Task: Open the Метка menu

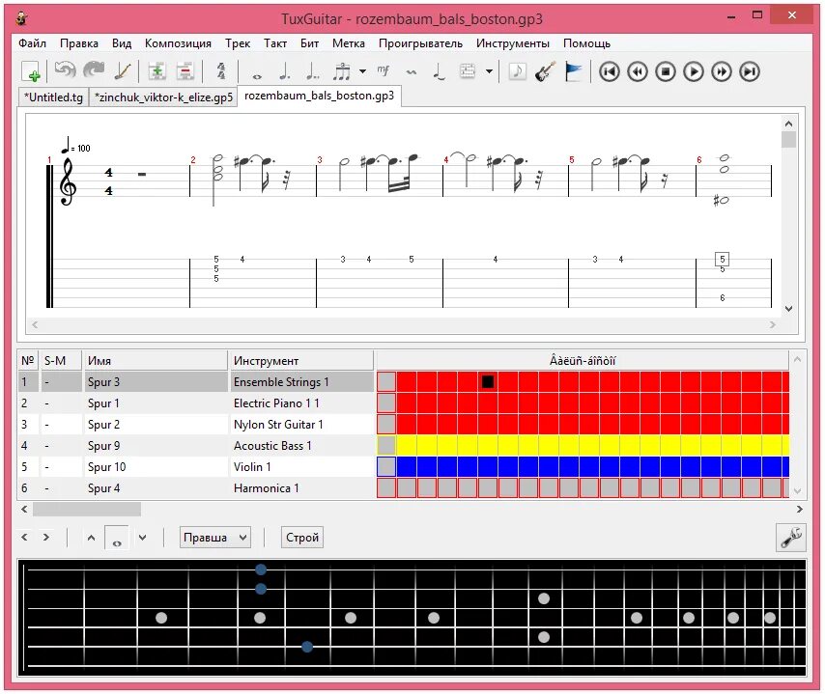Action: coord(349,43)
